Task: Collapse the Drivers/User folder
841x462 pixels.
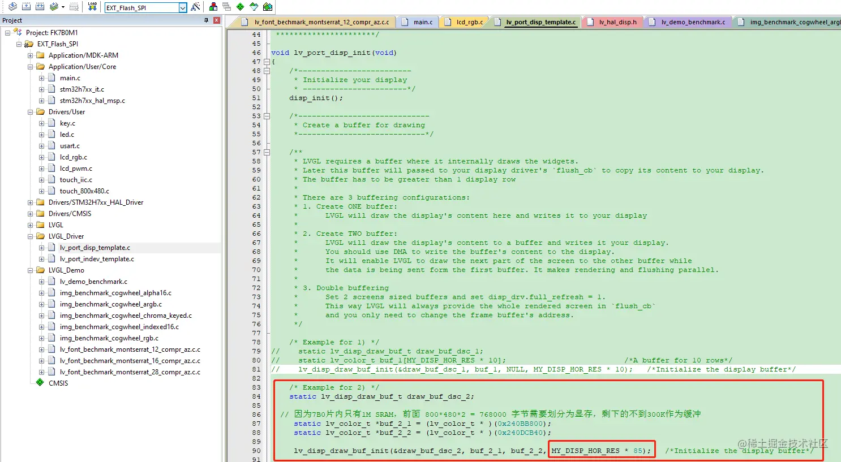Action: point(30,112)
